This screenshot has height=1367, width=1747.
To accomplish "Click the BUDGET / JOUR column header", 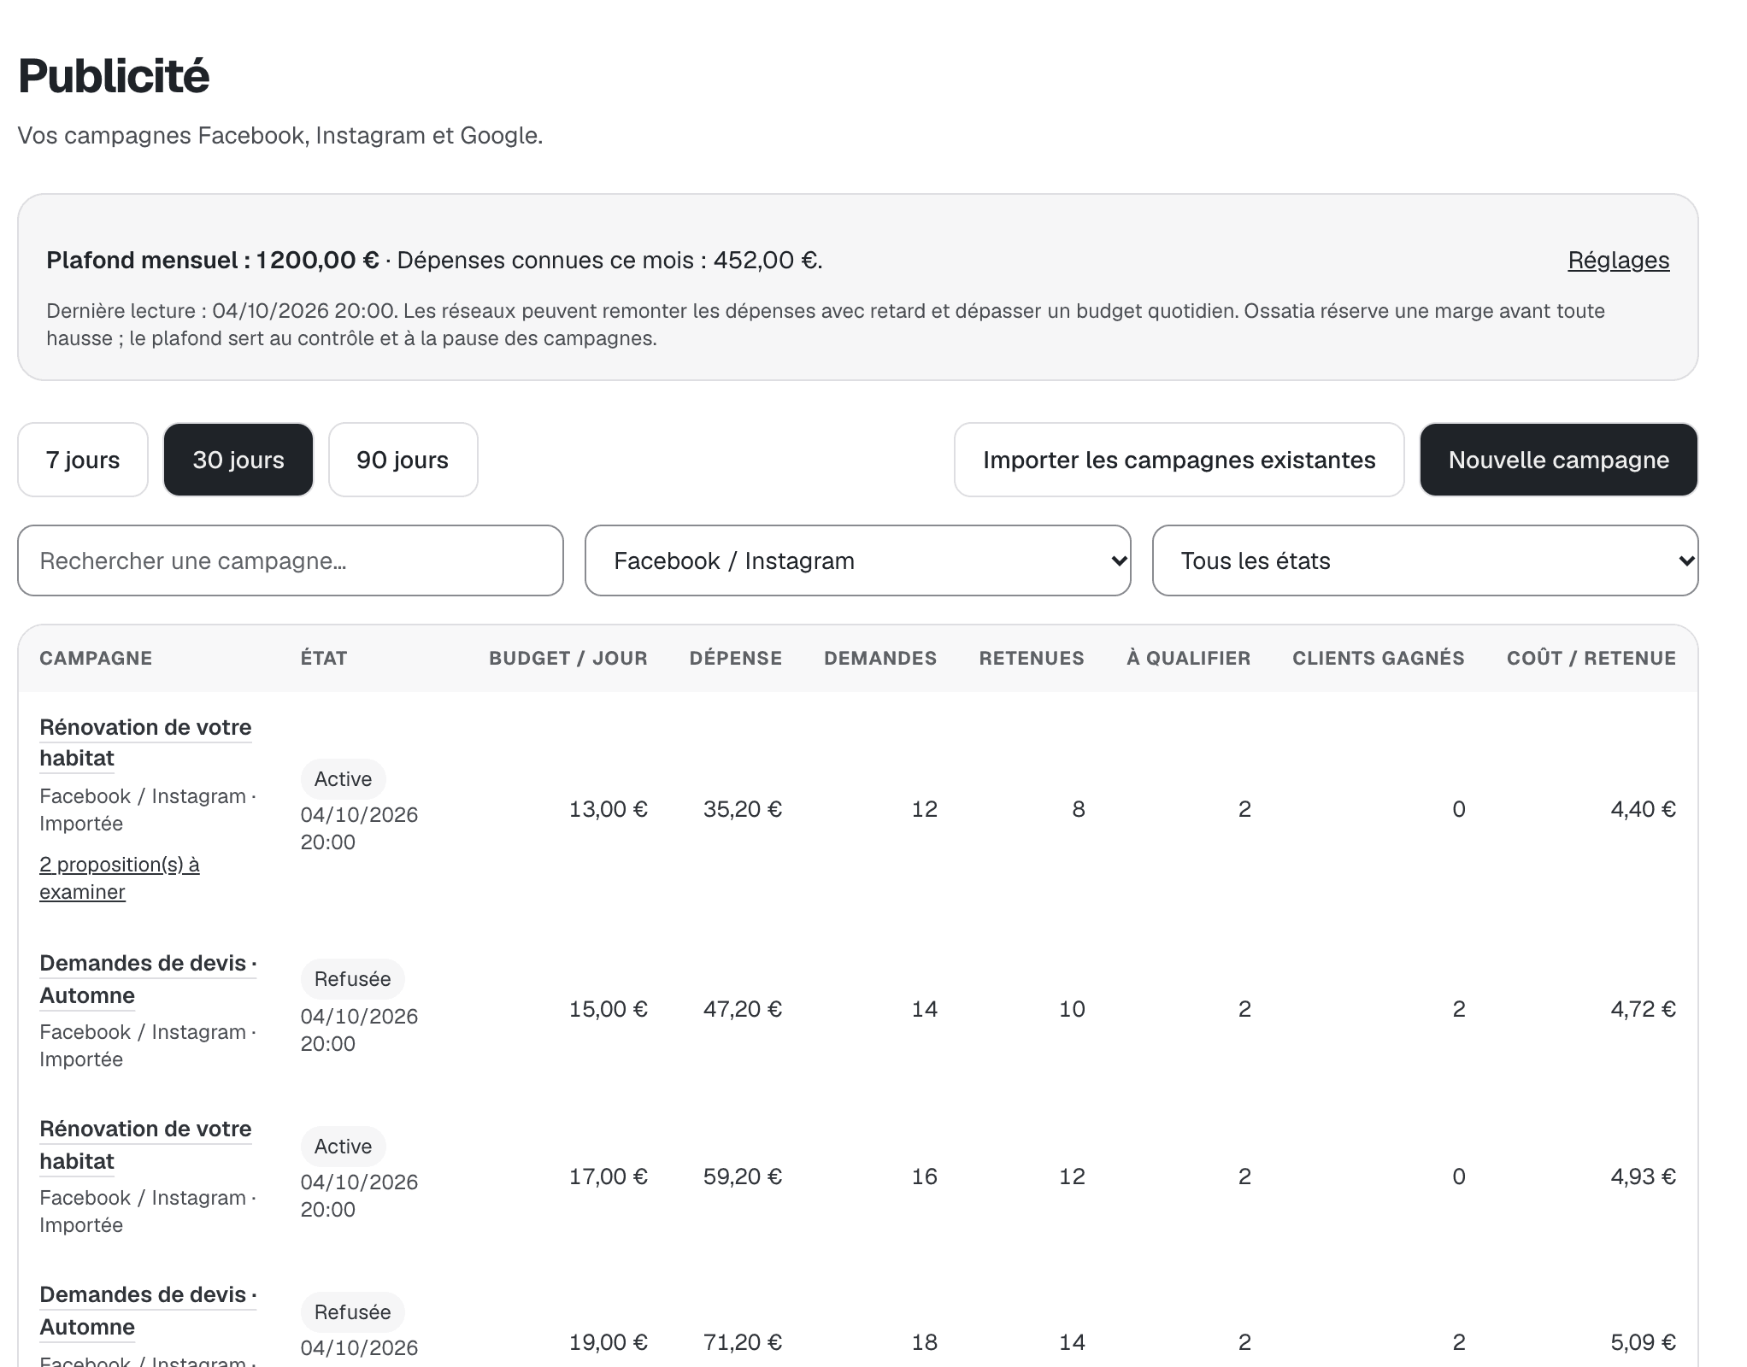I will (x=568, y=658).
